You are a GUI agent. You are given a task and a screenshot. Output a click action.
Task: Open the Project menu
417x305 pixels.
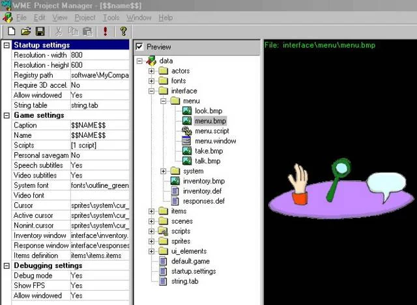85,18
